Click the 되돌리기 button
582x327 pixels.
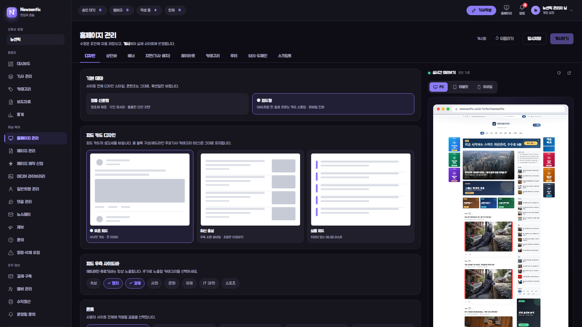point(504,39)
